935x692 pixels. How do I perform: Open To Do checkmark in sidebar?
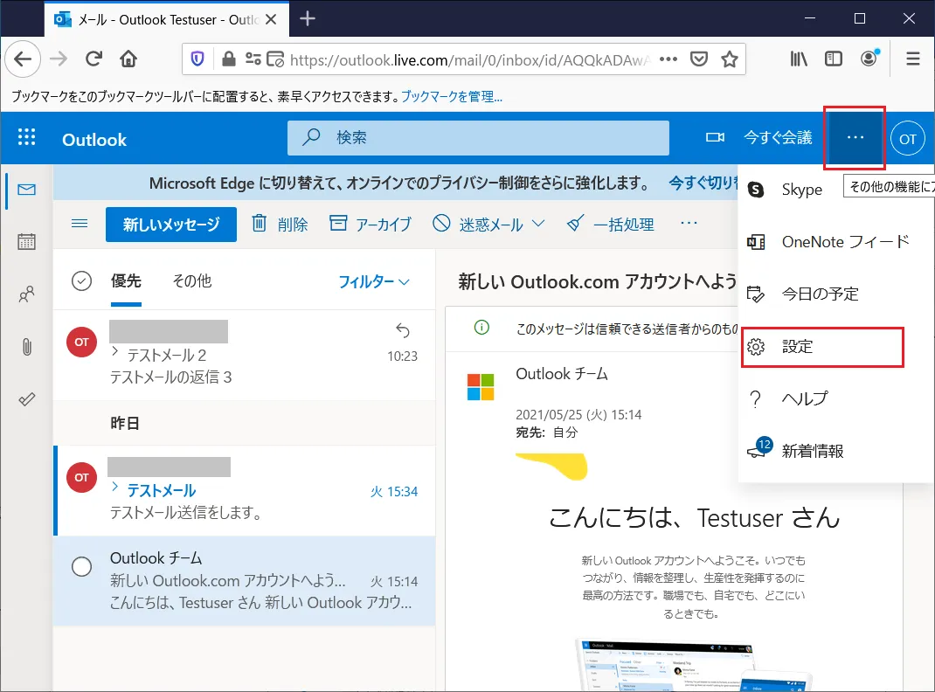[x=27, y=398]
